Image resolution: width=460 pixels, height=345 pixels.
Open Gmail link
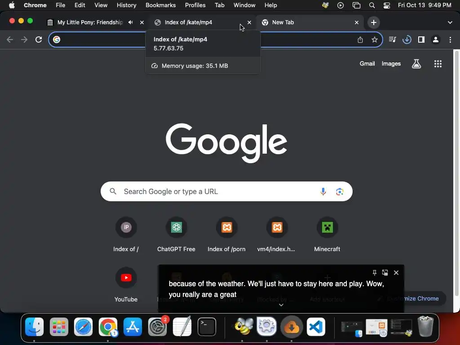(367, 64)
